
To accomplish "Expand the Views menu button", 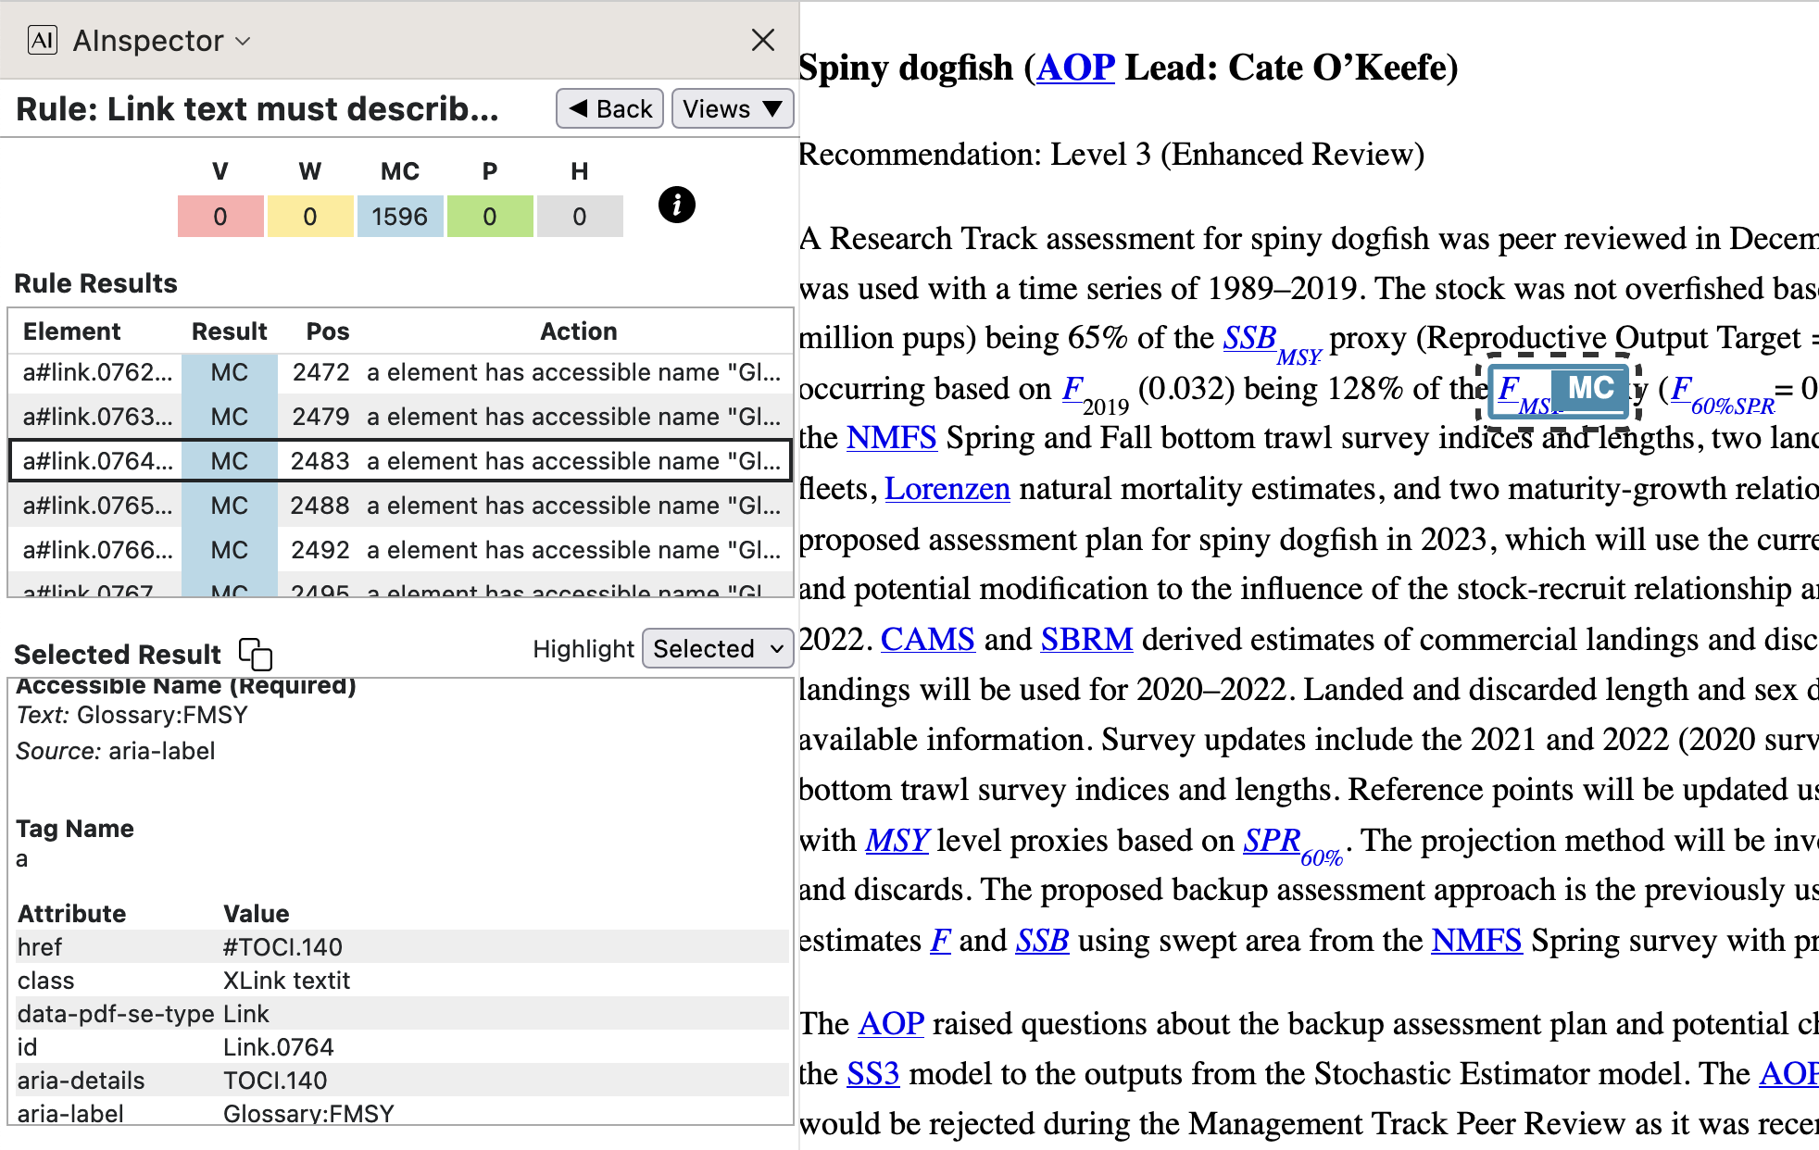I will pyautogui.click(x=732, y=109).
